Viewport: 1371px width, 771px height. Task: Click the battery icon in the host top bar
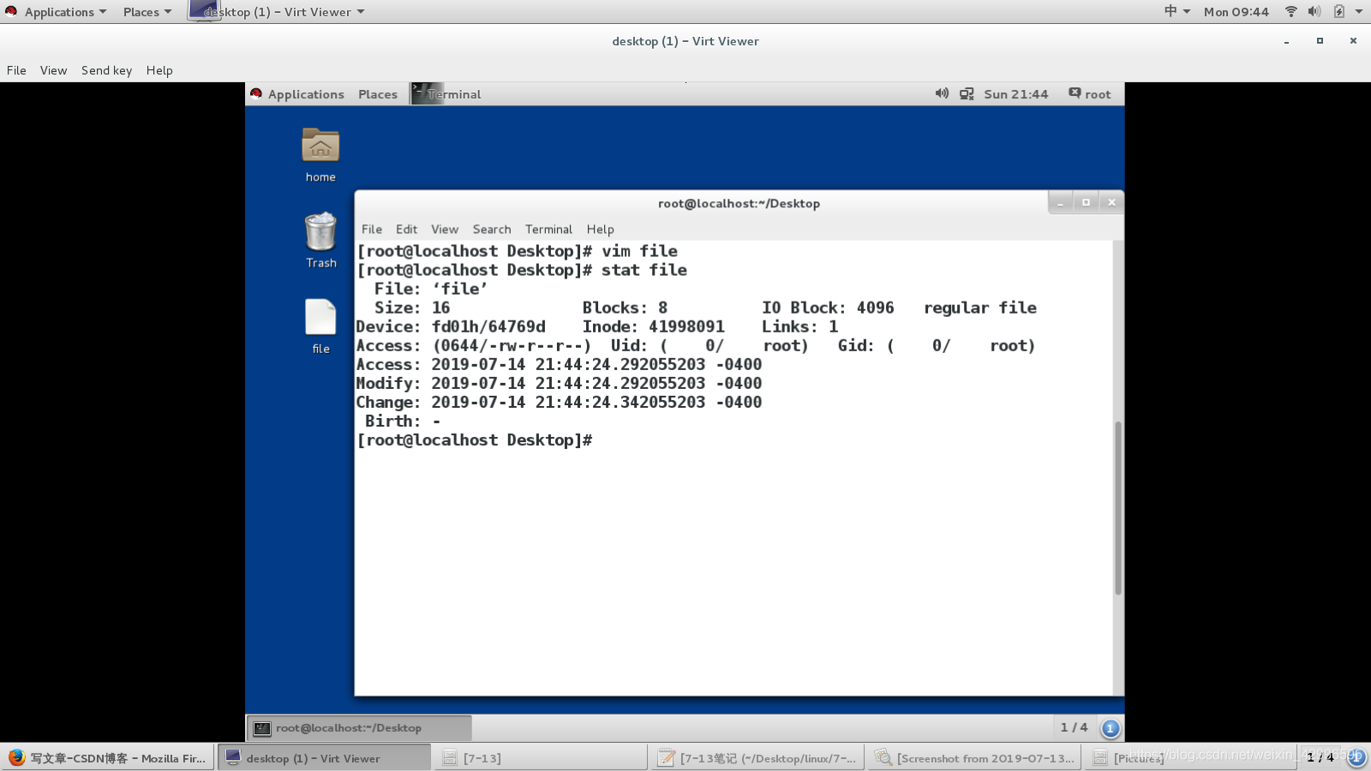click(x=1338, y=12)
